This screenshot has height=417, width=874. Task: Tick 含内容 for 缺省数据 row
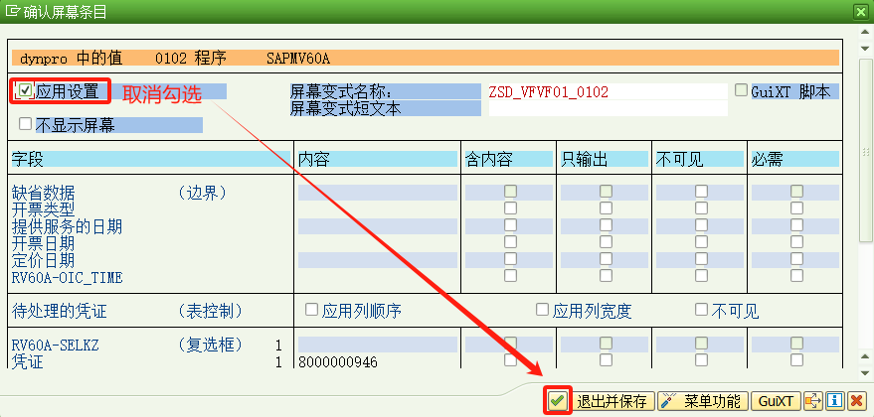tap(510, 192)
